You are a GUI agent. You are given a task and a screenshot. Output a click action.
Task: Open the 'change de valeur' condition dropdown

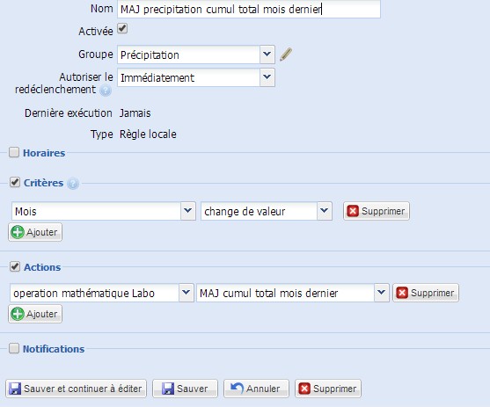click(267, 211)
